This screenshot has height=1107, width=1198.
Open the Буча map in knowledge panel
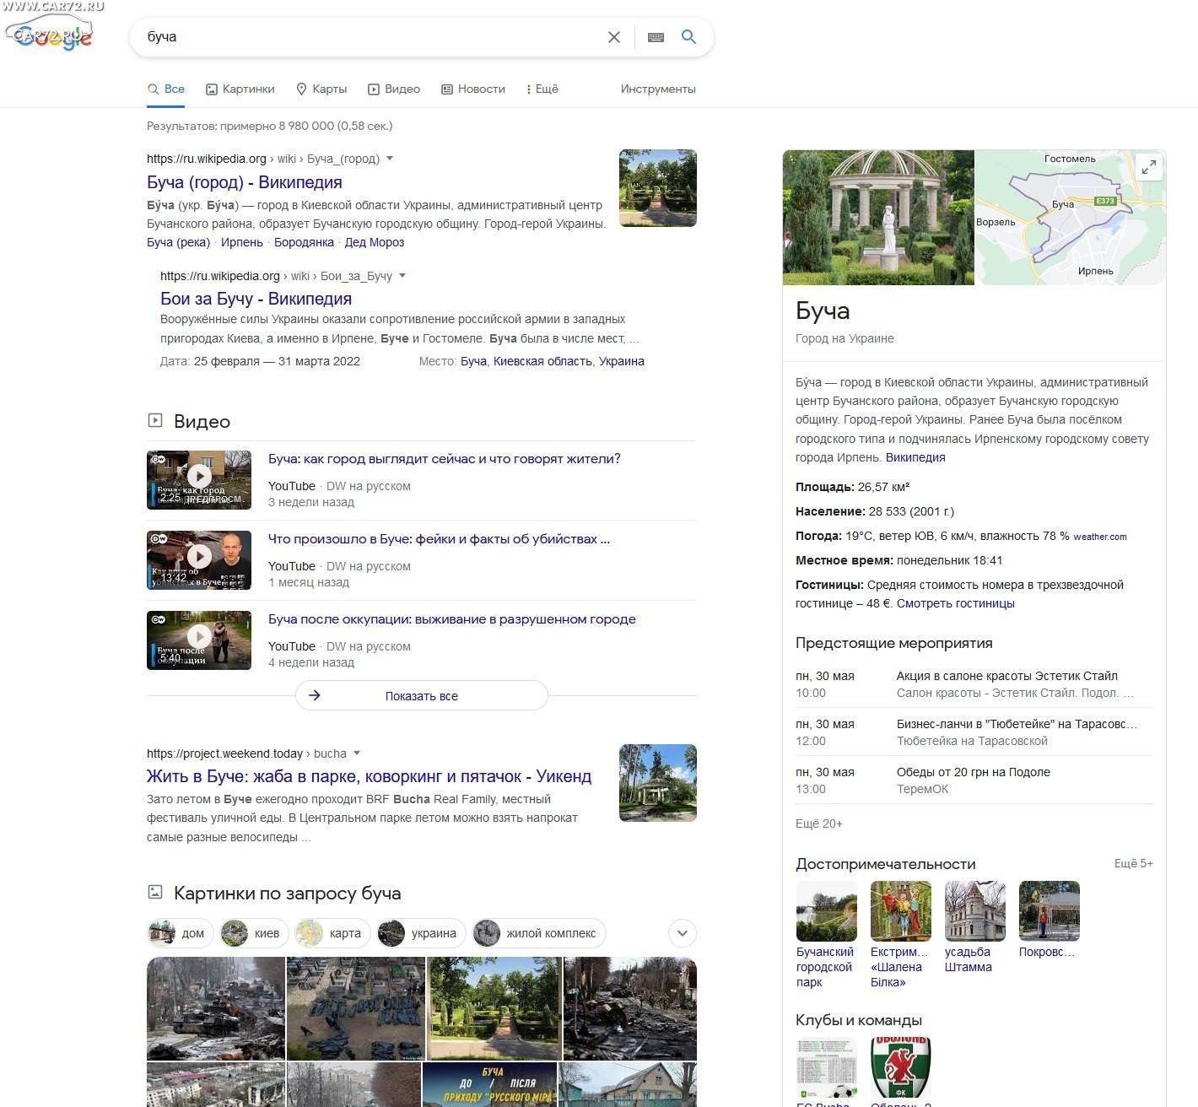[x=1071, y=218]
